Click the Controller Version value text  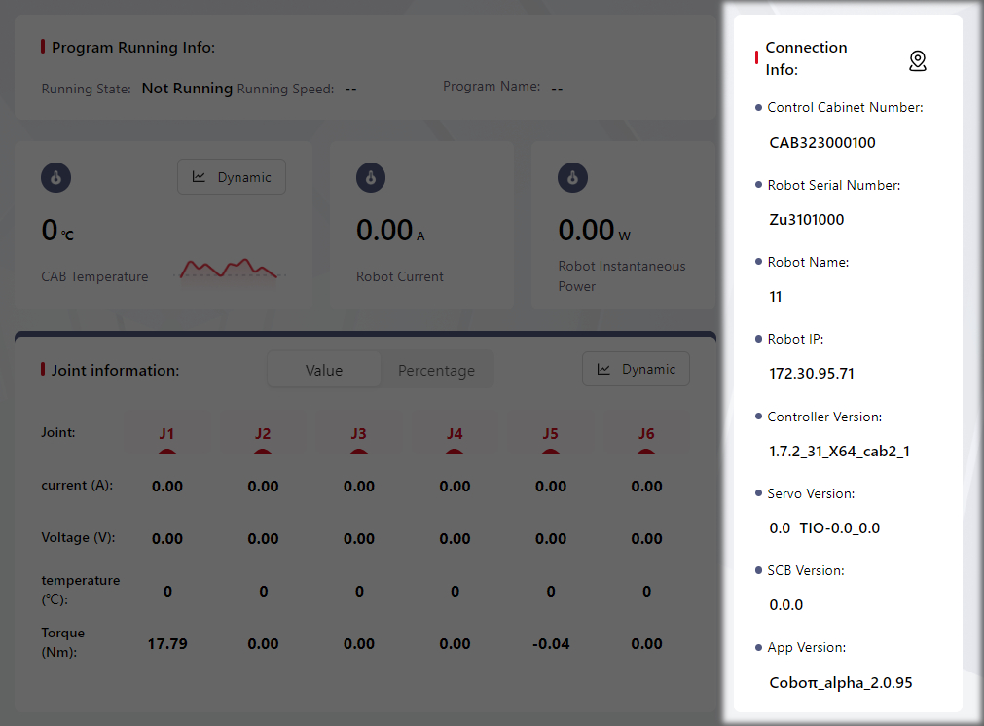(x=839, y=451)
